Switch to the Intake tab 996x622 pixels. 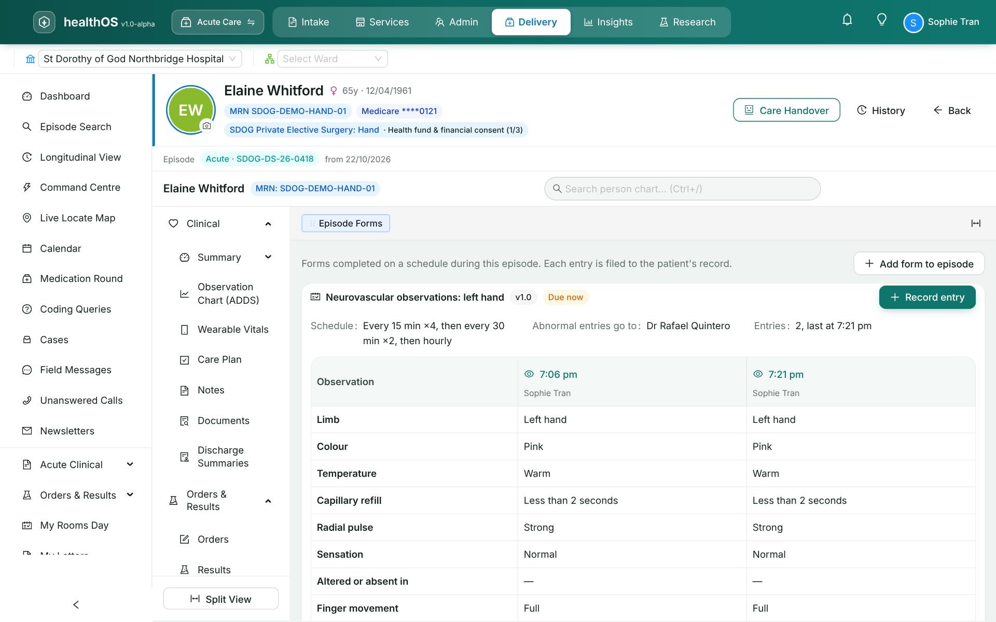tap(309, 22)
